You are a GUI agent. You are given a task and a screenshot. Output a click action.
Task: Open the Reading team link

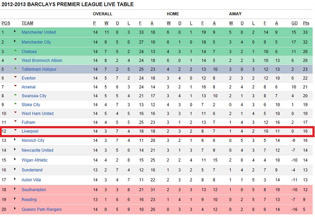(29, 200)
